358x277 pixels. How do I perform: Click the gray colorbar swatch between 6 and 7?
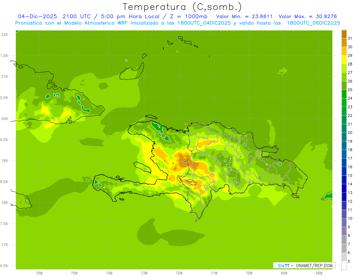[x=344, y=248]
